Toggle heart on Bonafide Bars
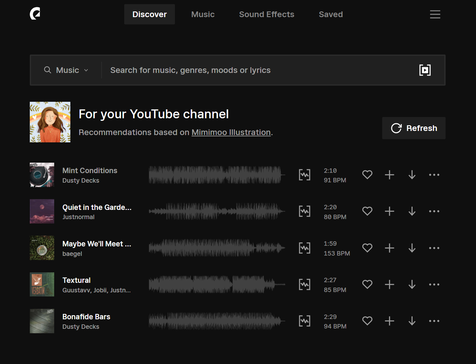Image resolution: width=476 pixels, height=364 pixels. point(367,321)
